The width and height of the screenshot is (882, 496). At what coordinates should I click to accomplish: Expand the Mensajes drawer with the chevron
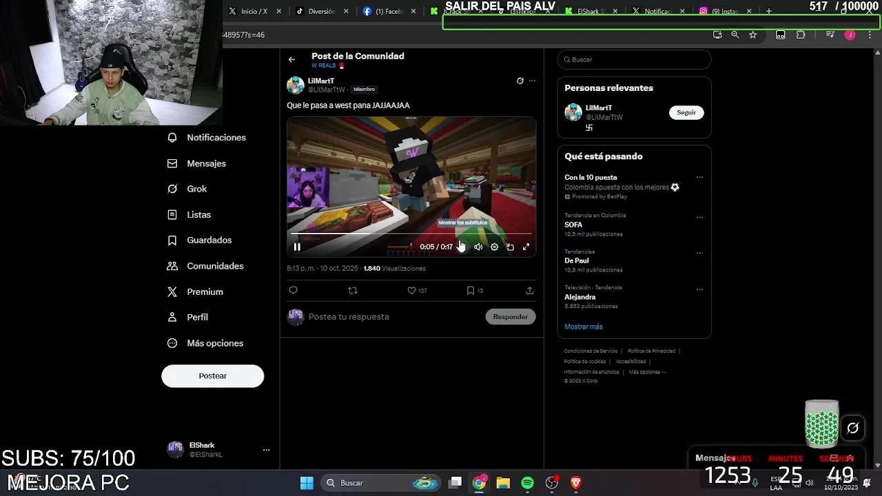pyautogui.click(x=850, y=458)
